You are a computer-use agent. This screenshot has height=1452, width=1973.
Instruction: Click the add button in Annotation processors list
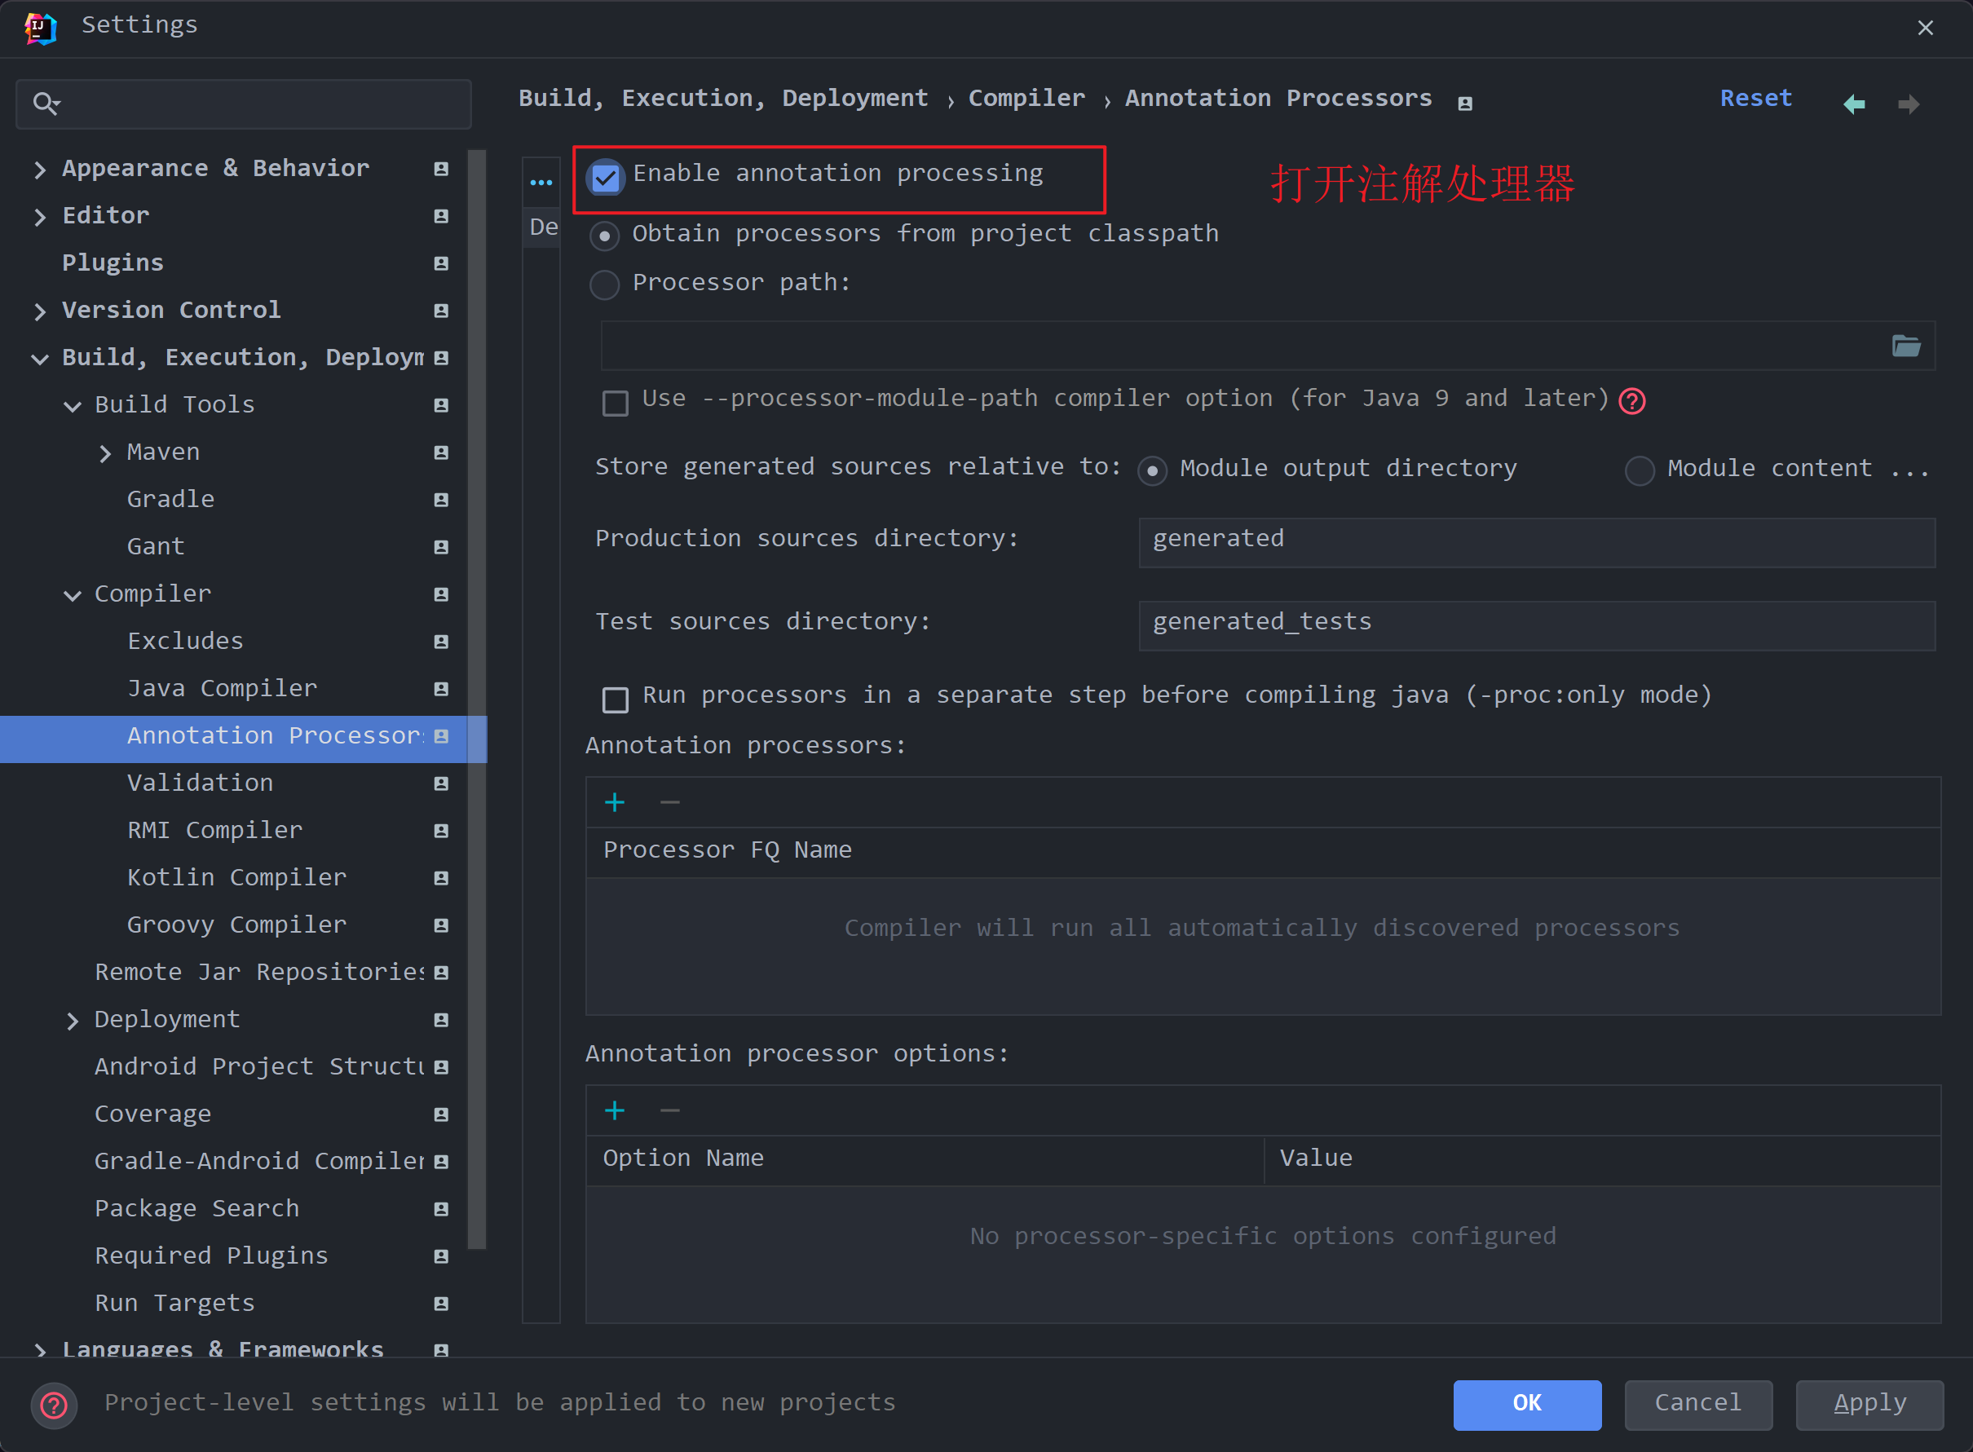click(x=614, y=802)
